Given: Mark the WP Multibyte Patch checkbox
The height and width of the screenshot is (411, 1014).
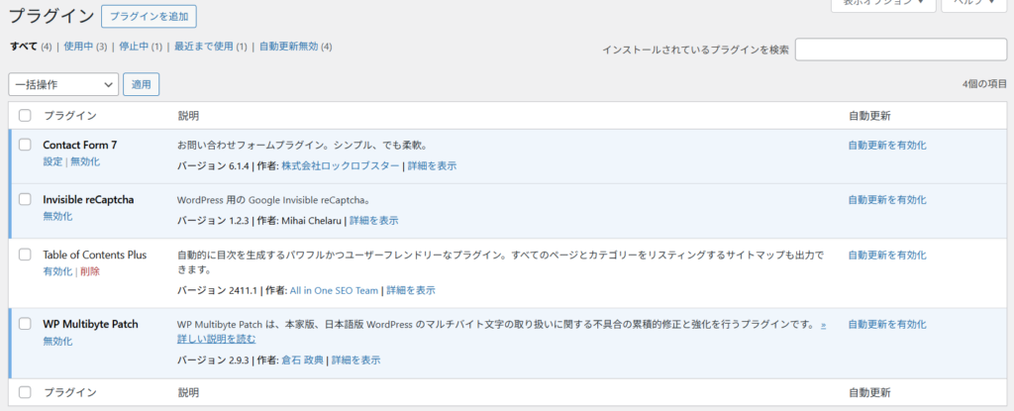Looking at the screenshot, I should coord(25,324).
